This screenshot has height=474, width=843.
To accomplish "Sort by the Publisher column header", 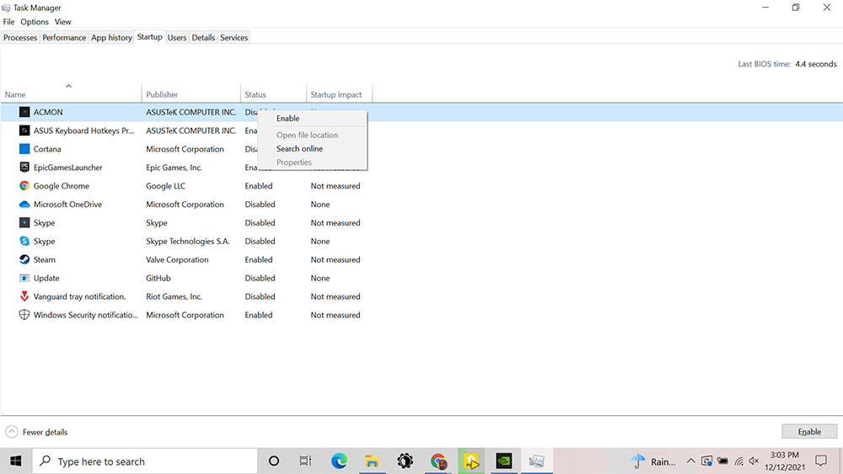I will pyautogui.click(x=191, y=94).
